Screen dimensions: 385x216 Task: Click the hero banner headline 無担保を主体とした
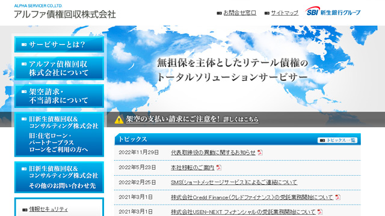pyautogui.click(x=232, y=63)
